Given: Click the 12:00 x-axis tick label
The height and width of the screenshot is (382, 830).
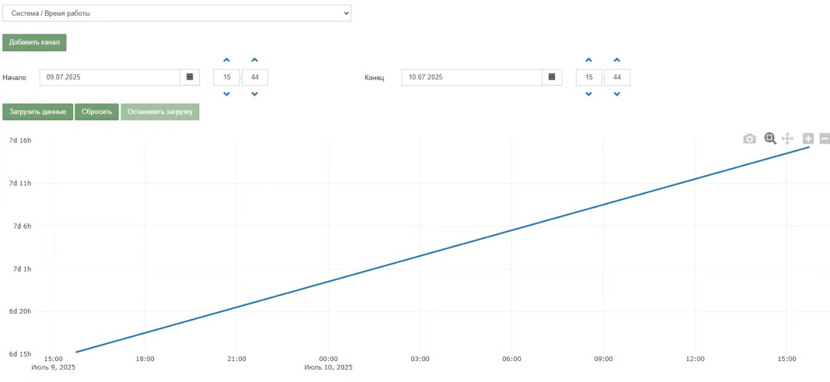Looking at the screenshot, I should 695,359.
